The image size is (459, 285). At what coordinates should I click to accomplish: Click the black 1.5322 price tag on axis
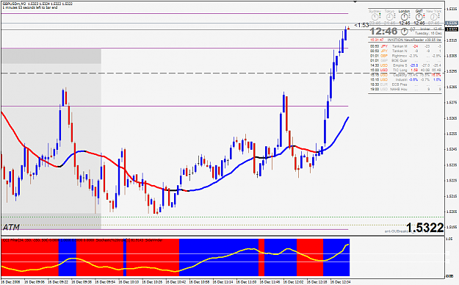(x=451, y=29)
